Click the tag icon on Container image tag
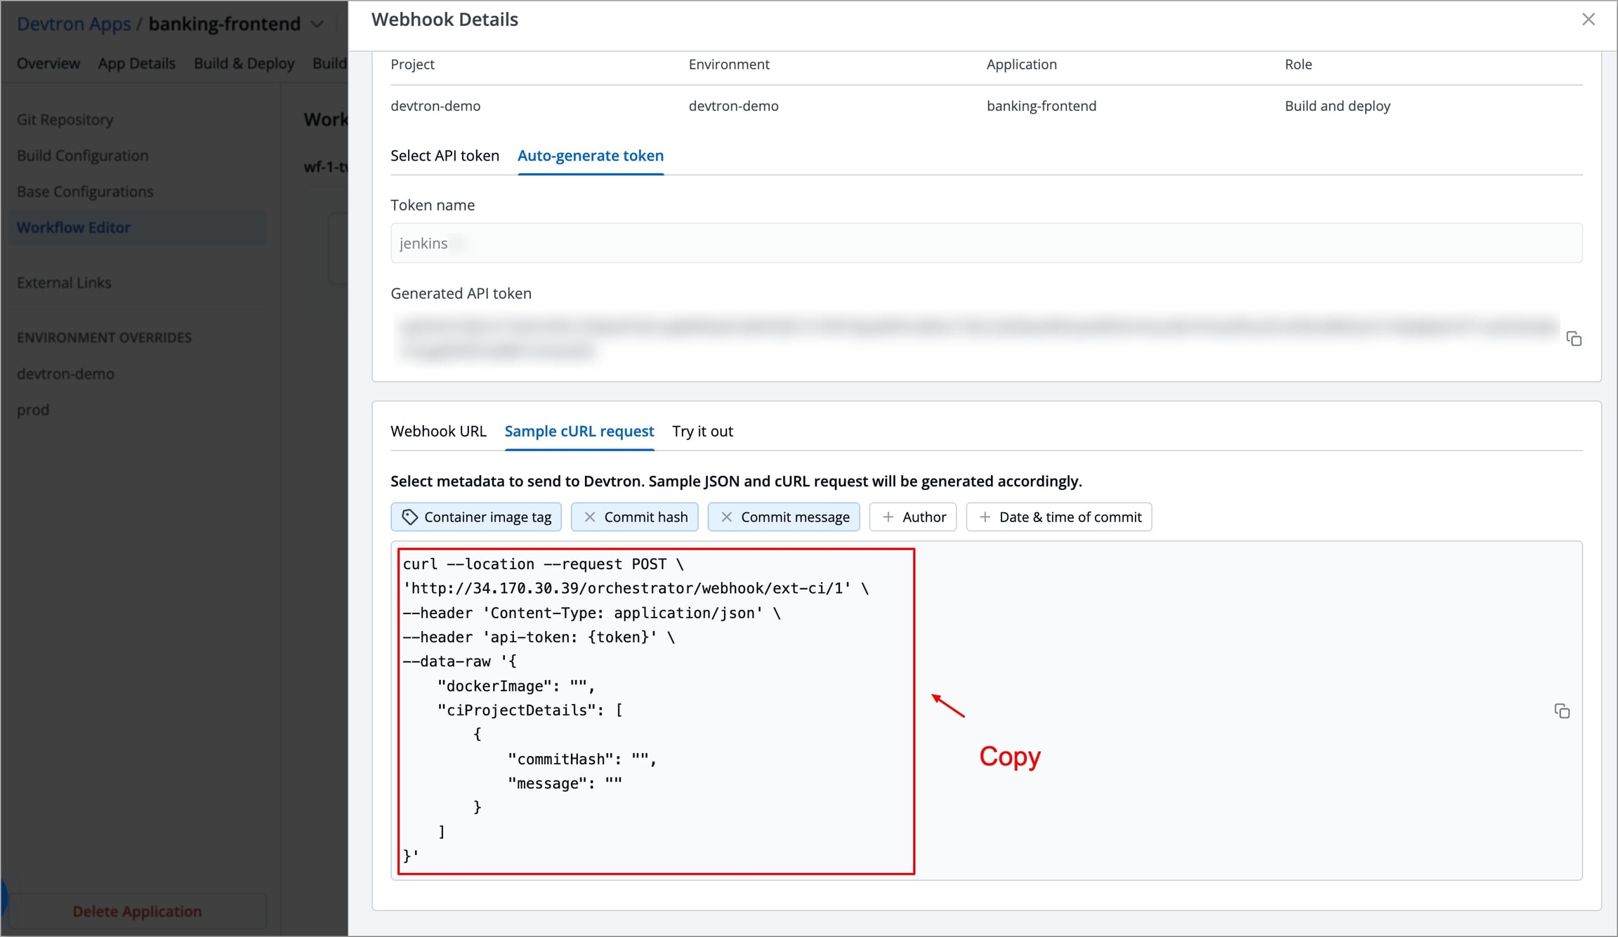 [409, 517]
